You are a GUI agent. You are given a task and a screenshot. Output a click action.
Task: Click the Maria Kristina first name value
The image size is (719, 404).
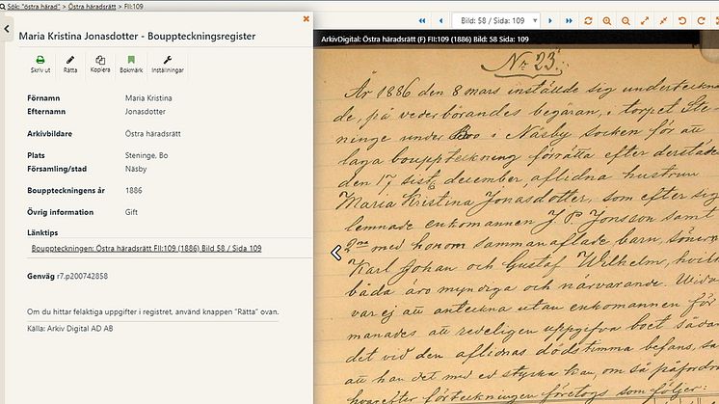point(148,98)
